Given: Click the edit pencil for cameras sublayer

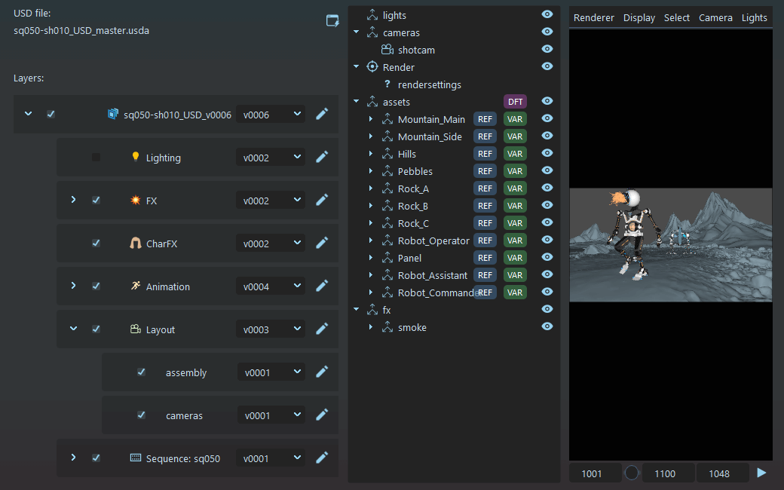Looking at the screenshot, I should [x=322, y=415].
